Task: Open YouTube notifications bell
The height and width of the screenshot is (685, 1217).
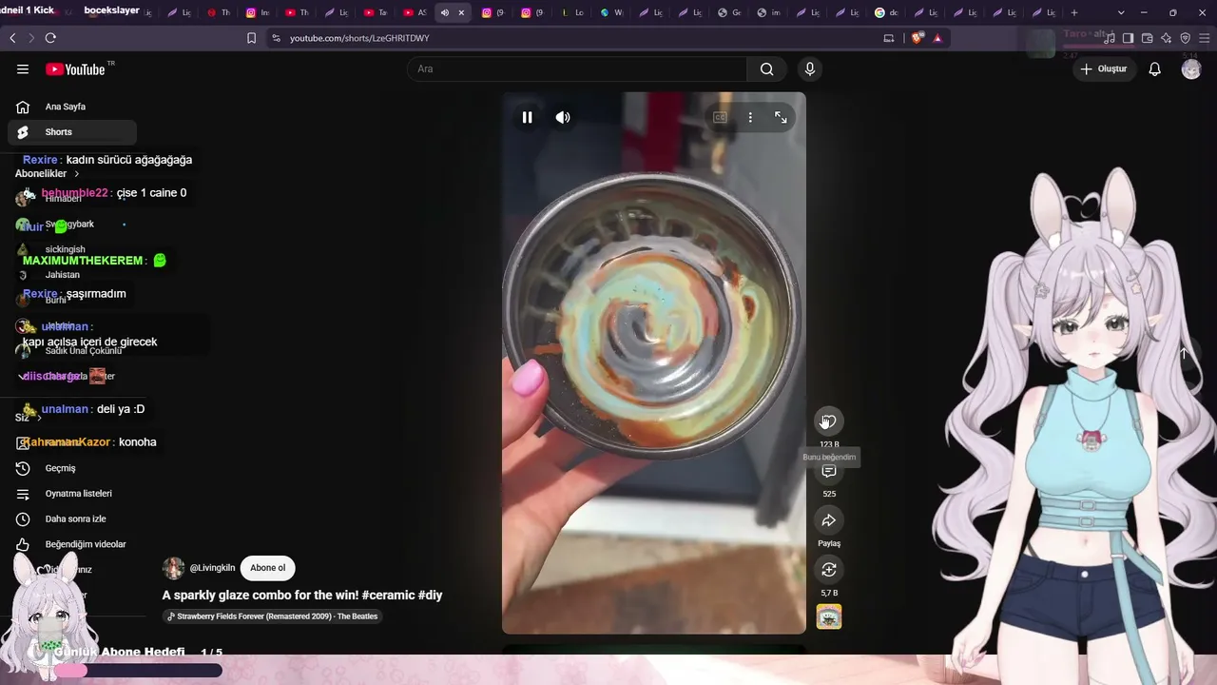Action: pos(1154,68)
